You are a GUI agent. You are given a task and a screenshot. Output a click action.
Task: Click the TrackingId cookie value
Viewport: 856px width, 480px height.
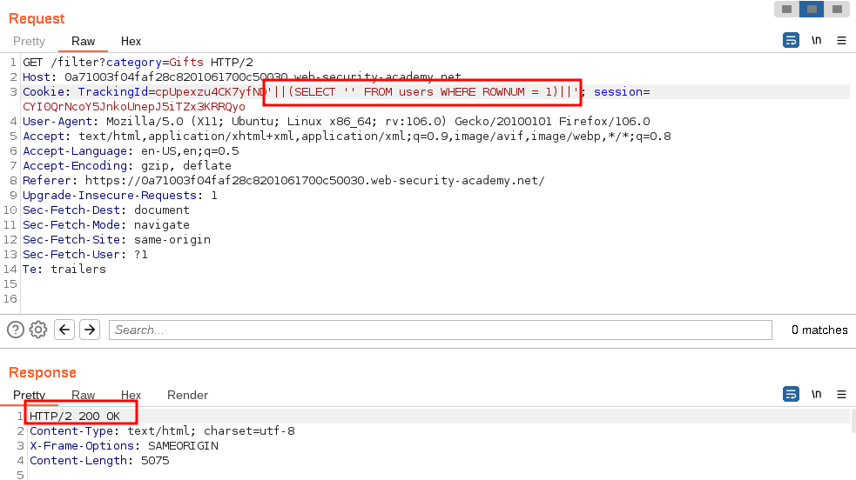pos(366,91)
